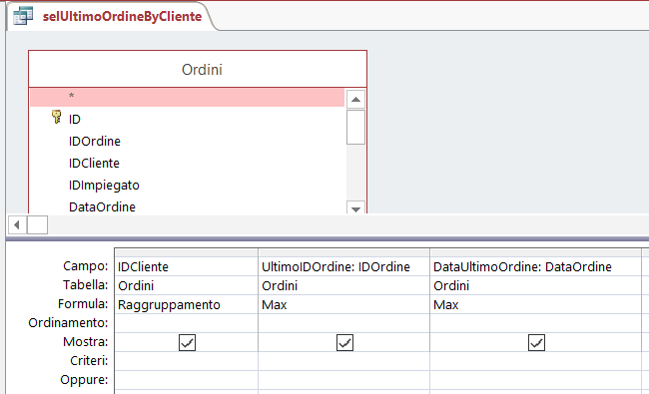Click the horizontal scroll left arrow
The height and width of the screenshot is (394, 649).
coord(17,225)
